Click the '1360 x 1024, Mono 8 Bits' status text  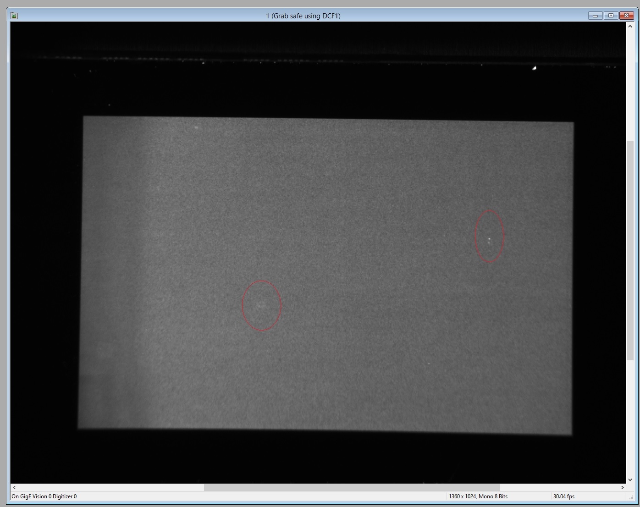pyautogui.click(x=478, y=496)
